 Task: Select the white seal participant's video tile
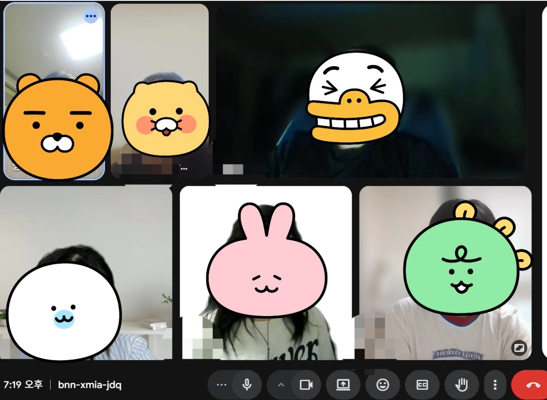pyautogui.click(x=86, y=273)
